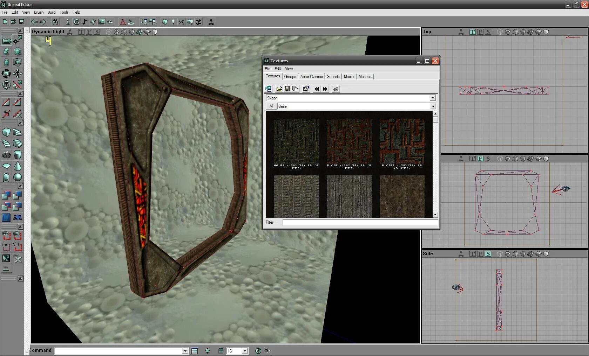Select the Cube brush builder
Viewport: 589px width, 356px height.
(x=6, y=132)
